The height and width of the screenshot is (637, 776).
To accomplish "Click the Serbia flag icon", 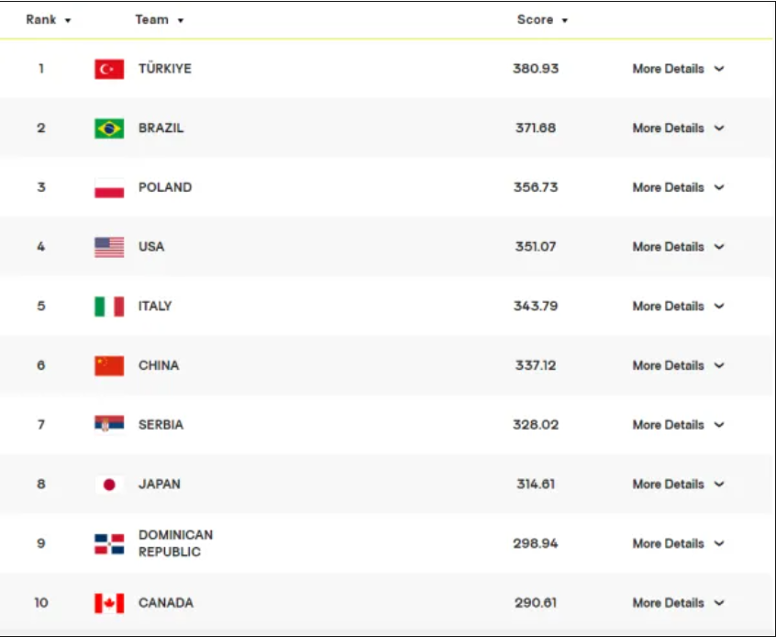I will [x=109, y=425].
